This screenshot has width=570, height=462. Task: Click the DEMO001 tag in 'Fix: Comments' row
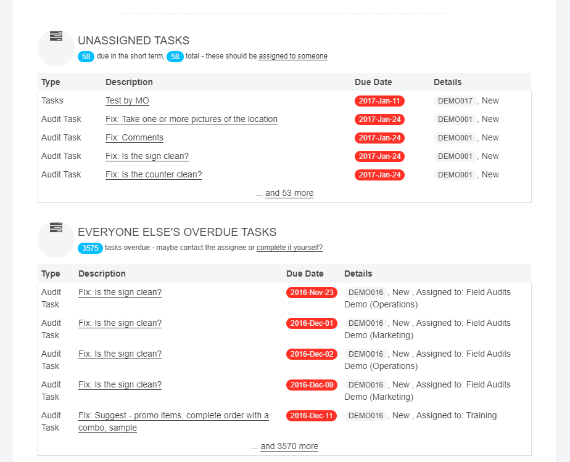[x=455, y=138]
